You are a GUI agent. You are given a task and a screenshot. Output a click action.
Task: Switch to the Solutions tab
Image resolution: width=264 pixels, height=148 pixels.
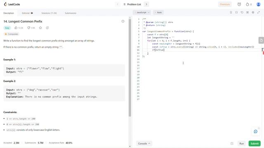point(49,13)
